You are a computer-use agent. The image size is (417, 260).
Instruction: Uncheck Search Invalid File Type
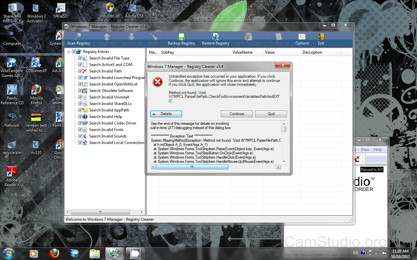click(80, 58)
